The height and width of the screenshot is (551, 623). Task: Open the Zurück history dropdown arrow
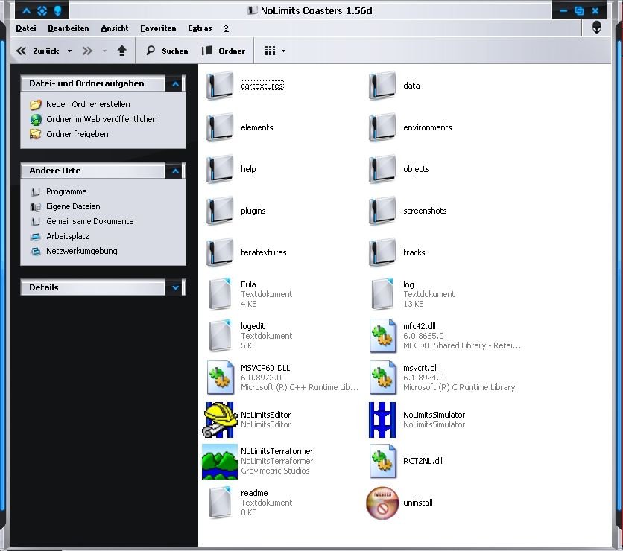click(69, 51)
